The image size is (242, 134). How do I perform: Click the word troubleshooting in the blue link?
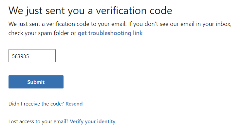tap(110, 33)
